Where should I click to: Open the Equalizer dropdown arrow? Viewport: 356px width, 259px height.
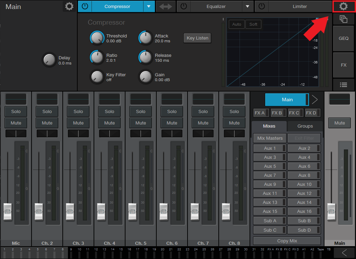coord(248,6)
